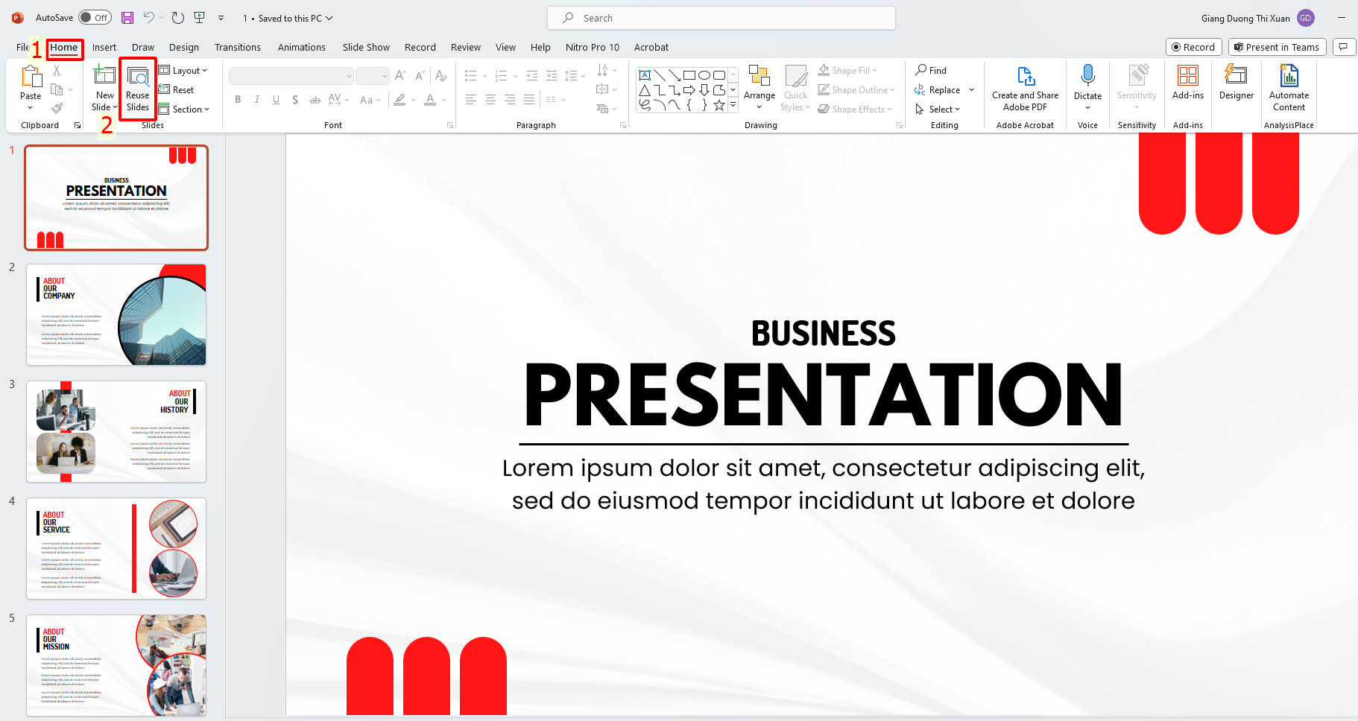
Task: Go to the Animations tab
Action: coord(302,47)
